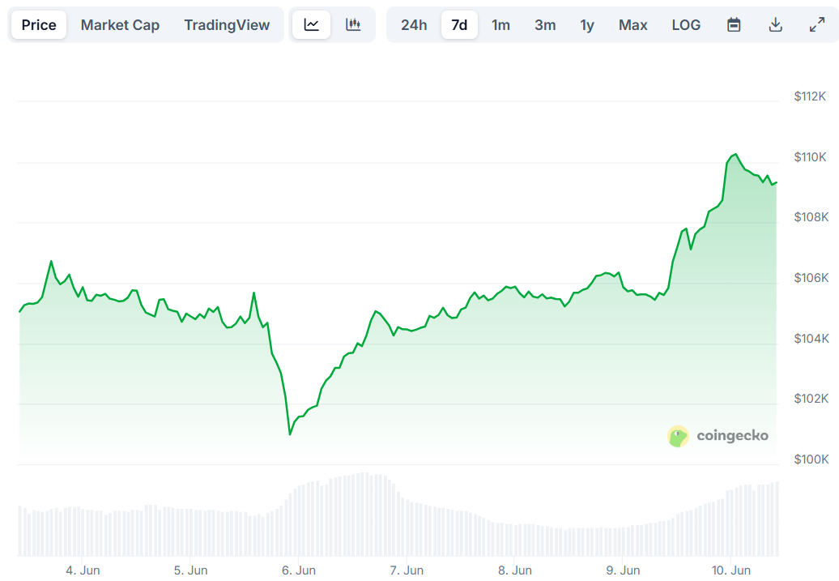
Task: Select the Price tab
Action: [x=39, y=24]
